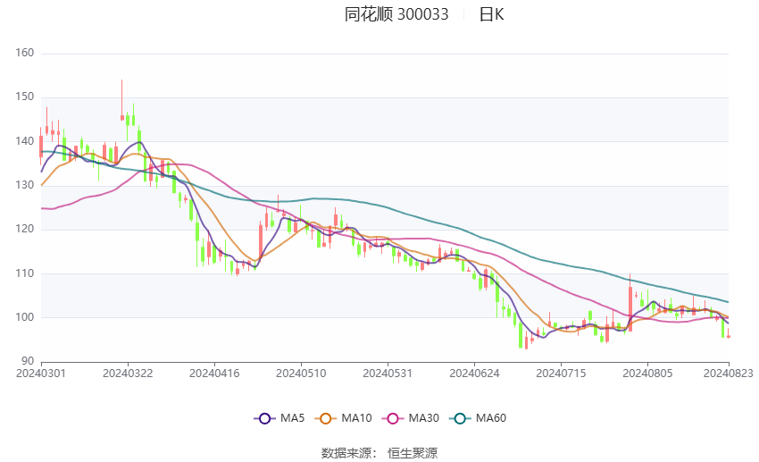Viewport: 759px width, 462px height.
Task: Click the 20240805 x-axis date label
Action: tap(647, 374)
